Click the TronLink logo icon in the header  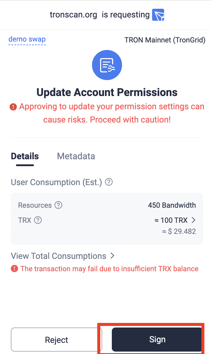click(x=158, y=15)
